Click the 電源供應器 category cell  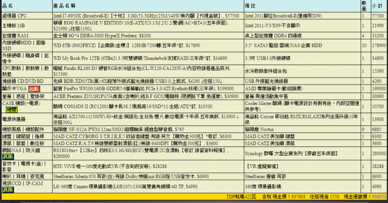27,119
